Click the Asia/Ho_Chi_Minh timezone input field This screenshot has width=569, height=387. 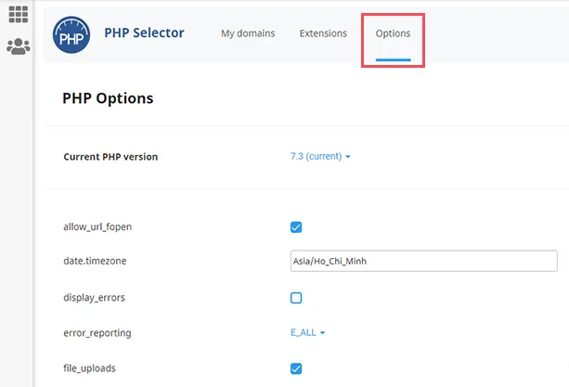(x=424, y=261)
